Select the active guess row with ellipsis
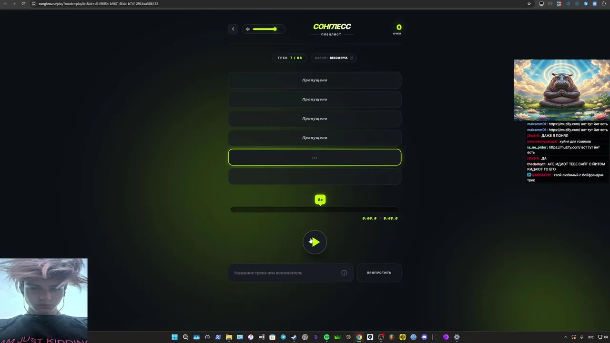Viewport: 610px width, 343px height. coord(315,157)
